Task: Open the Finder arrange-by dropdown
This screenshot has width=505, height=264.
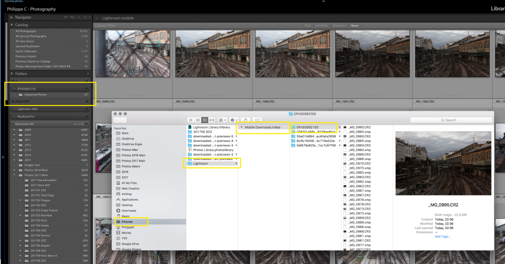Action: (x=222, y=120)
